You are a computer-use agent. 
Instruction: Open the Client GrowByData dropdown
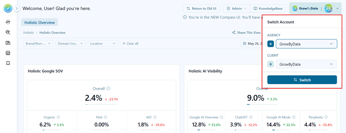pyautogui.click(x=306, y=64)
